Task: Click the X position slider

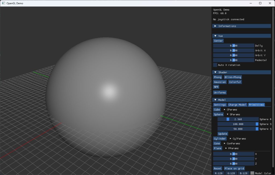Action: [234, 154]
